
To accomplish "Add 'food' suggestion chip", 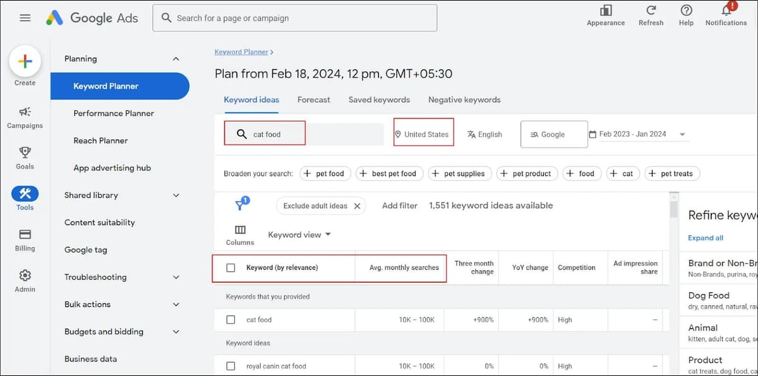I will pyautogui.click(x=581, y=173).
